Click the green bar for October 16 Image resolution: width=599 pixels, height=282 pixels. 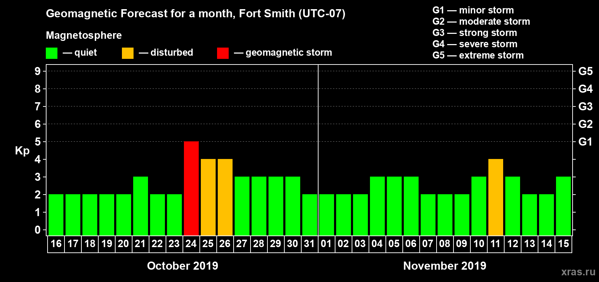pyautogui.click(x=56, y=215)
